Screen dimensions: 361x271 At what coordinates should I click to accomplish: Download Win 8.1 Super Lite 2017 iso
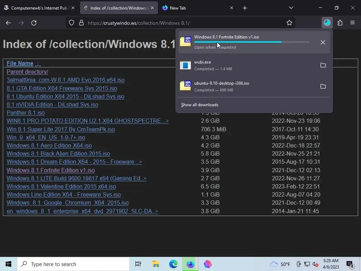[x=61, y=129]
